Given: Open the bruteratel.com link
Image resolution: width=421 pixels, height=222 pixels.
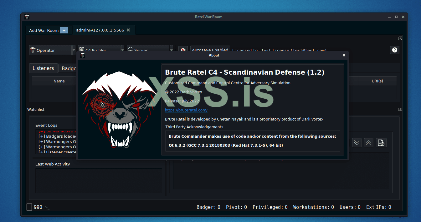Looking at the screenshot, I should pos(186,110).
